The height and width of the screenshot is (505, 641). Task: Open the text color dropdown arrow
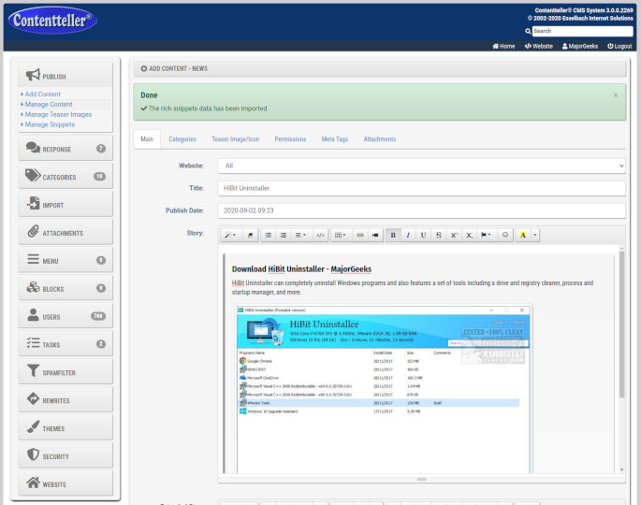[534, 235]
